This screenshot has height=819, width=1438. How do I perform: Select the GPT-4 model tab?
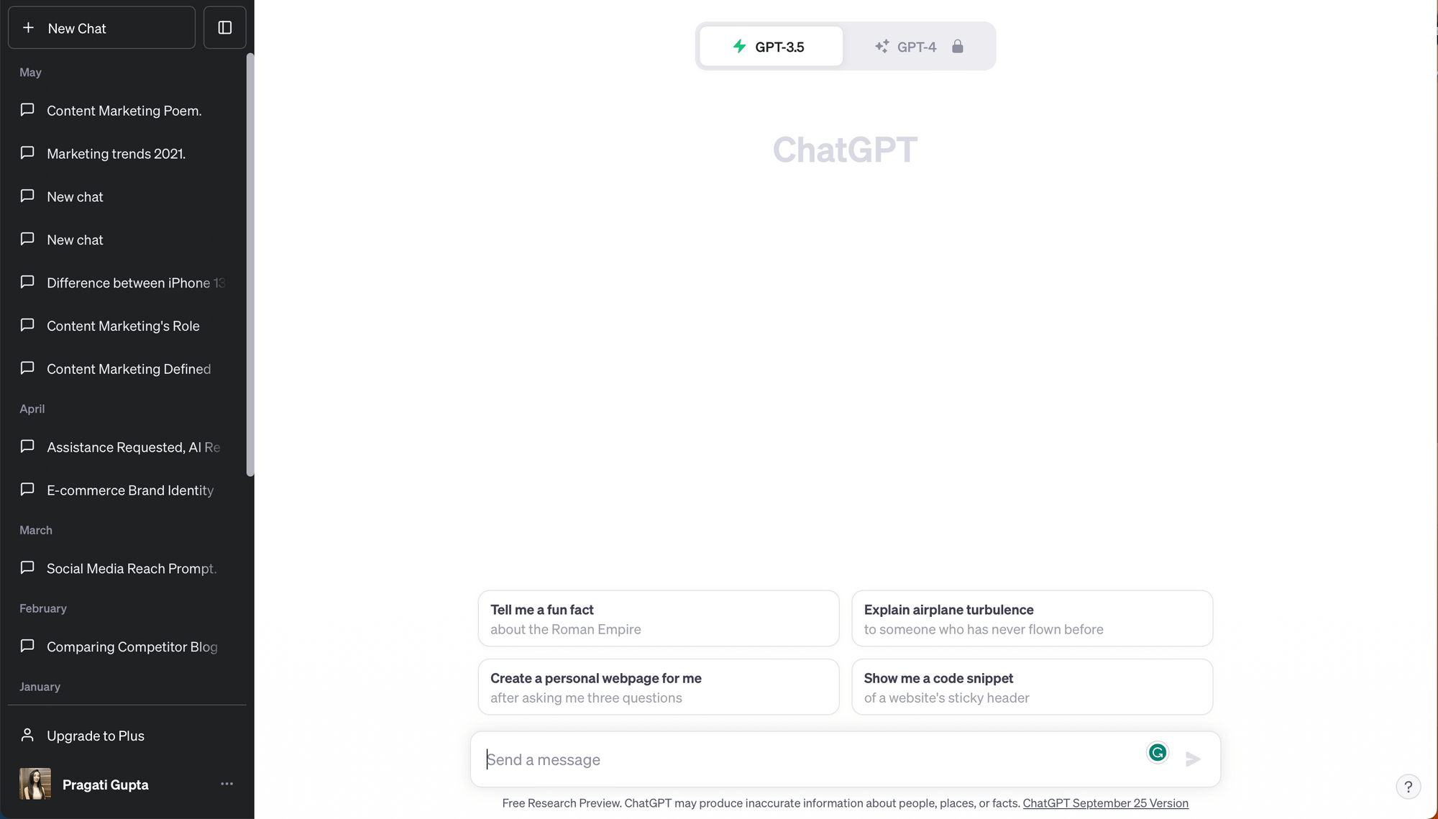919,46
